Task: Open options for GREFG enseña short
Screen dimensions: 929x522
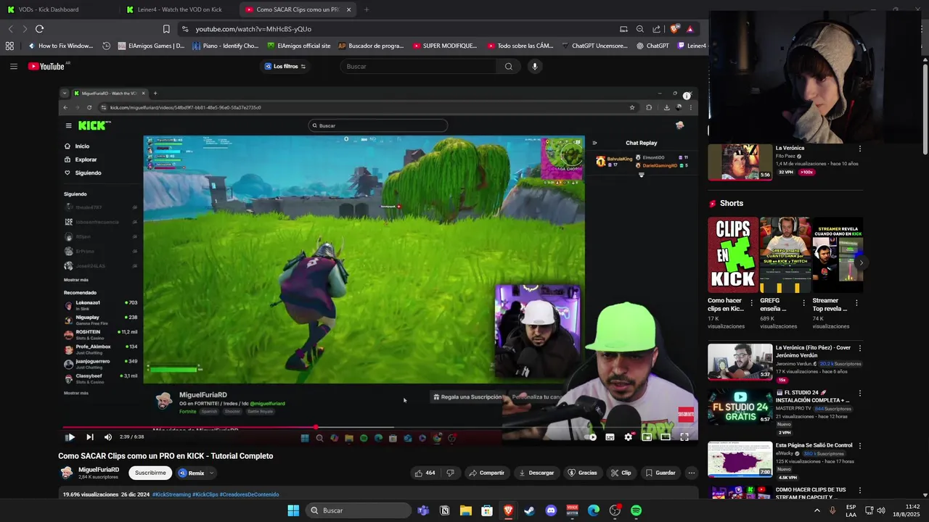Action: 803,303
